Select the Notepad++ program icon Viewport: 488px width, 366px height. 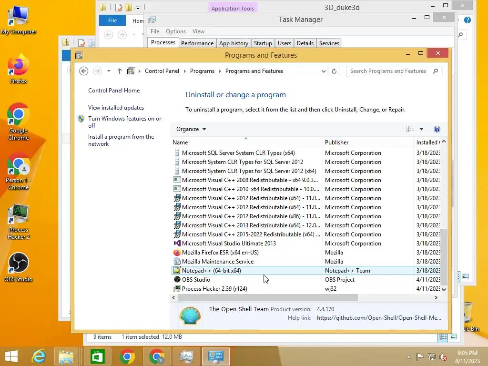point(177,271)
